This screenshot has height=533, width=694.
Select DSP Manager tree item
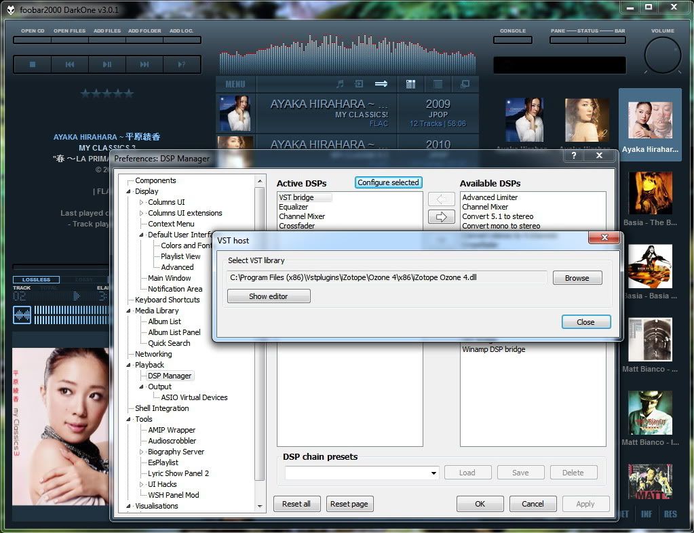(170, 376)
